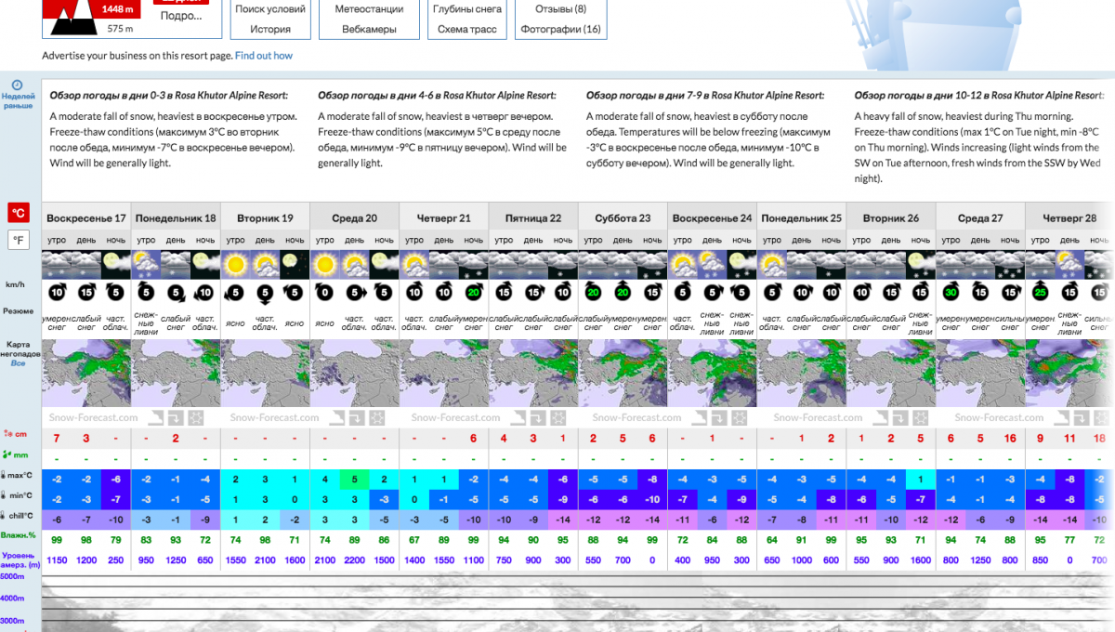Image resolution: width=1115 pixels, height=632 pixels.
Task: Click the green max temperature 5 cell
Action: coord(354,480)
